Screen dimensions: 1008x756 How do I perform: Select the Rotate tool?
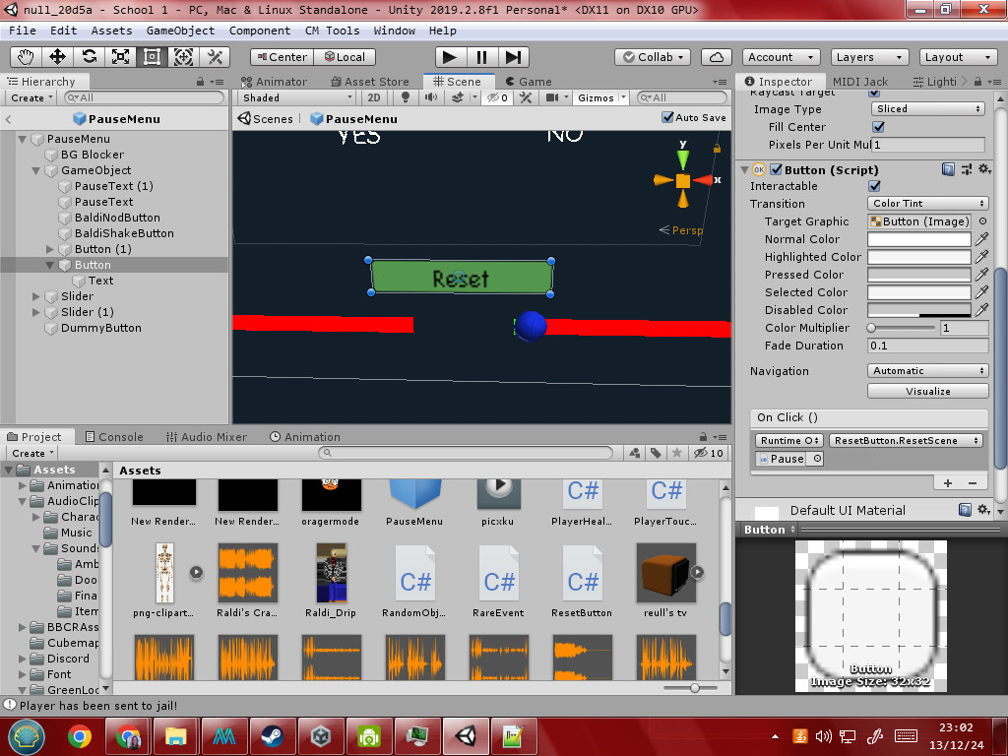[x=89, y=57]
